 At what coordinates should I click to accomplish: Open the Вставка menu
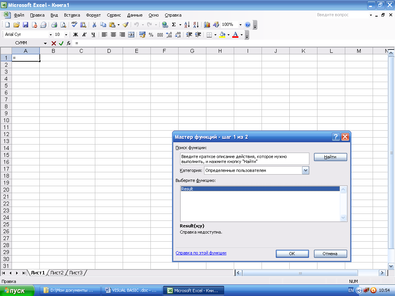[x=72, y=15]
